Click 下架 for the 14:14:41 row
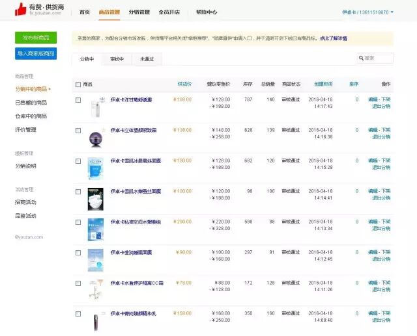The image size is (417, 336). tap(386, 191)
